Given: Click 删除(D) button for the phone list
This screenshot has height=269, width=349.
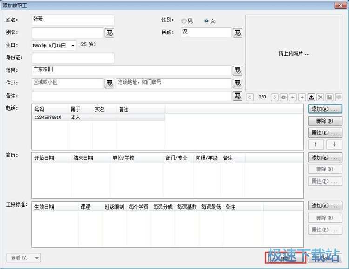Looking at the screenshot, I should point(325,121).
